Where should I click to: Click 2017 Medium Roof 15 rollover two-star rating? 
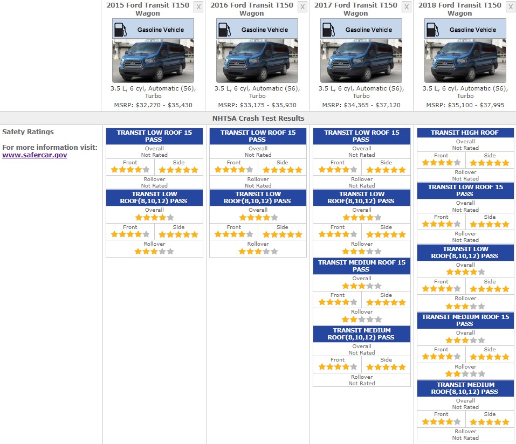[362, 320]
